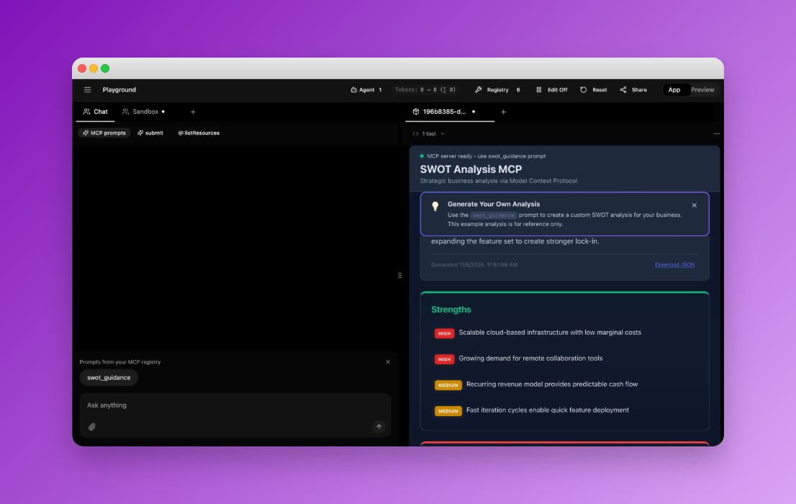Viewport: 796px width, 504px height.
Task: Click the Share icon button
Action: [x=623, y=90]
